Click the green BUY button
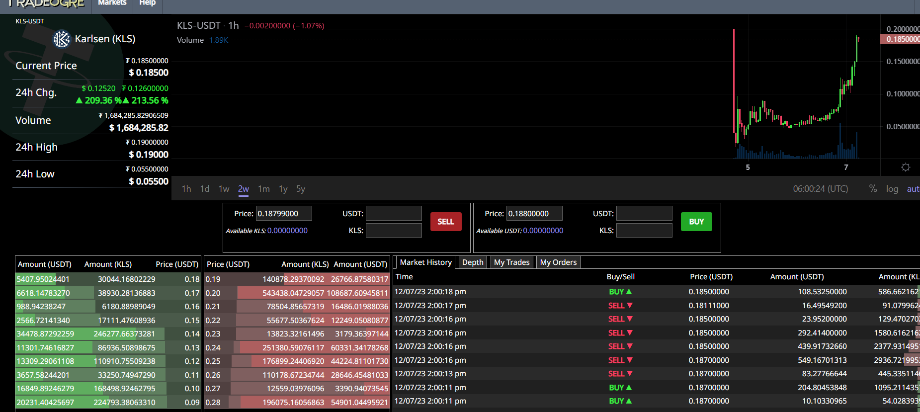 [696, 222]
